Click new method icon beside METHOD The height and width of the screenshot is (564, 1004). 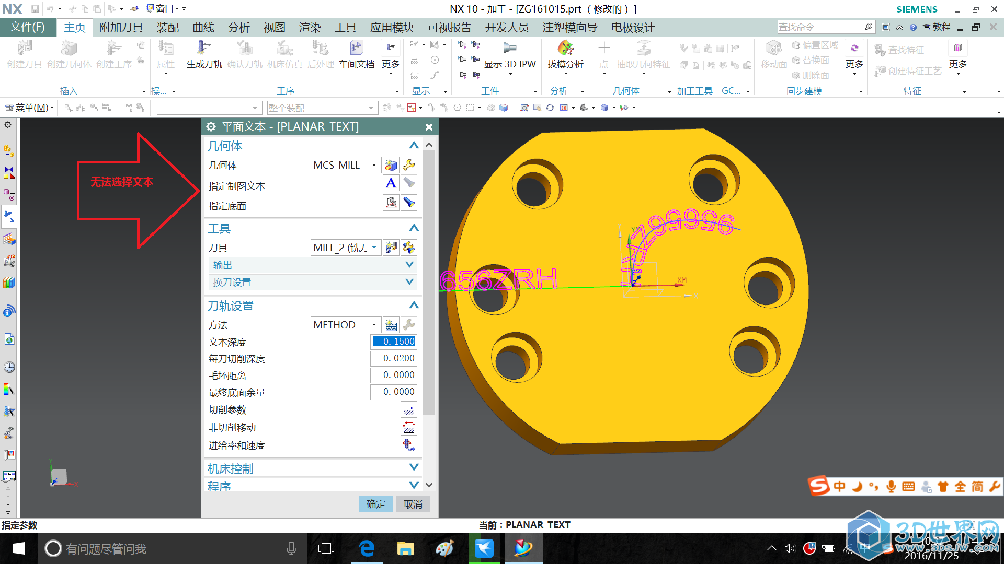[x=391, y=325]
